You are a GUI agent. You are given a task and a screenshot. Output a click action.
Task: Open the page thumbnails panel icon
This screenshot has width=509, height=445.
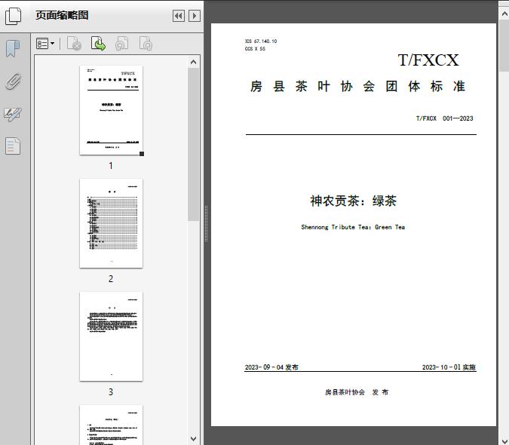pos(14,17)
